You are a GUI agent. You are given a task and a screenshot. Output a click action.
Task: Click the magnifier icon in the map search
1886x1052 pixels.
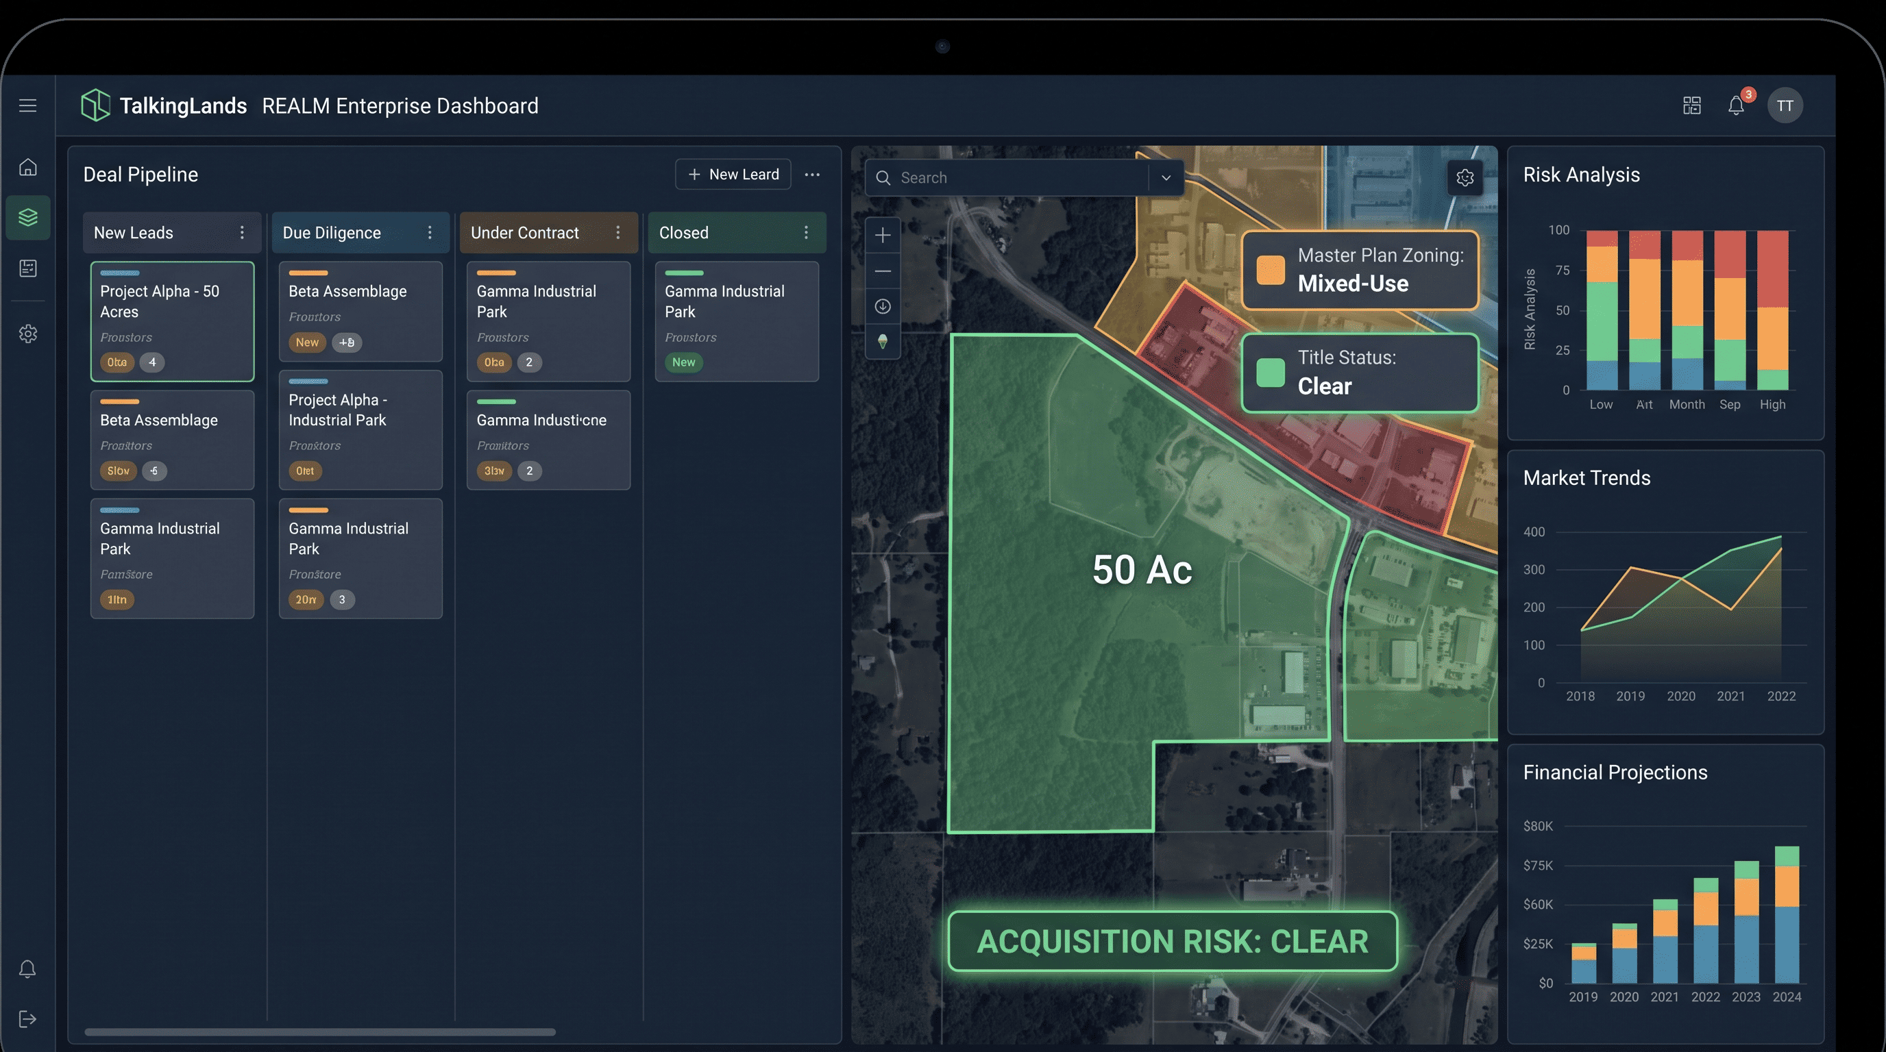(x=883, y=178)
